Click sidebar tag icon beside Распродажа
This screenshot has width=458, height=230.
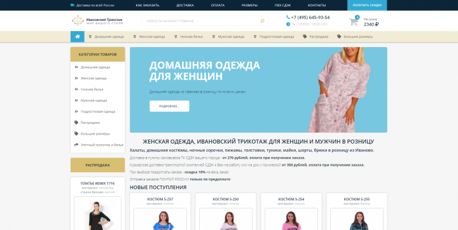[76, 123]
